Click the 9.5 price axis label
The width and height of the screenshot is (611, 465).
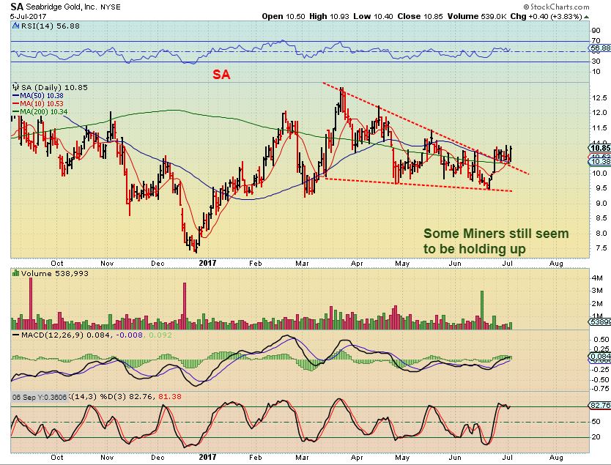click(601, 188)
